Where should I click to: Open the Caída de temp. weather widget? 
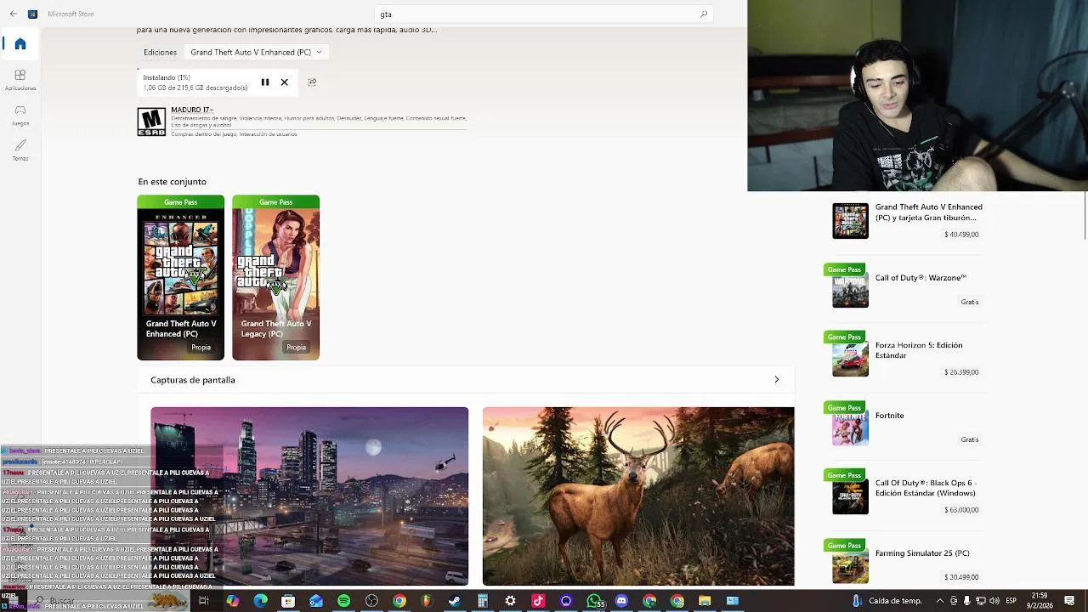coord(886,601)
